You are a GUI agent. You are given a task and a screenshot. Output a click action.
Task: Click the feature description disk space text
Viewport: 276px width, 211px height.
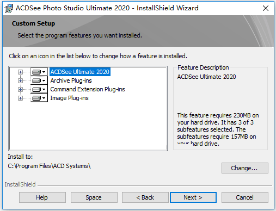click(218, 129)
